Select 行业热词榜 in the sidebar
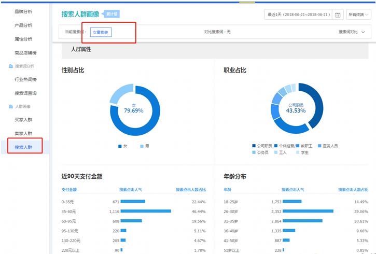 click(x=25, y=79)
